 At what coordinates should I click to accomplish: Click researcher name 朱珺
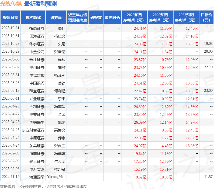62,44
